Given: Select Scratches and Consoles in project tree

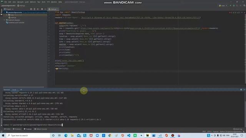Looking at the screenshot, I should point(15,23).
